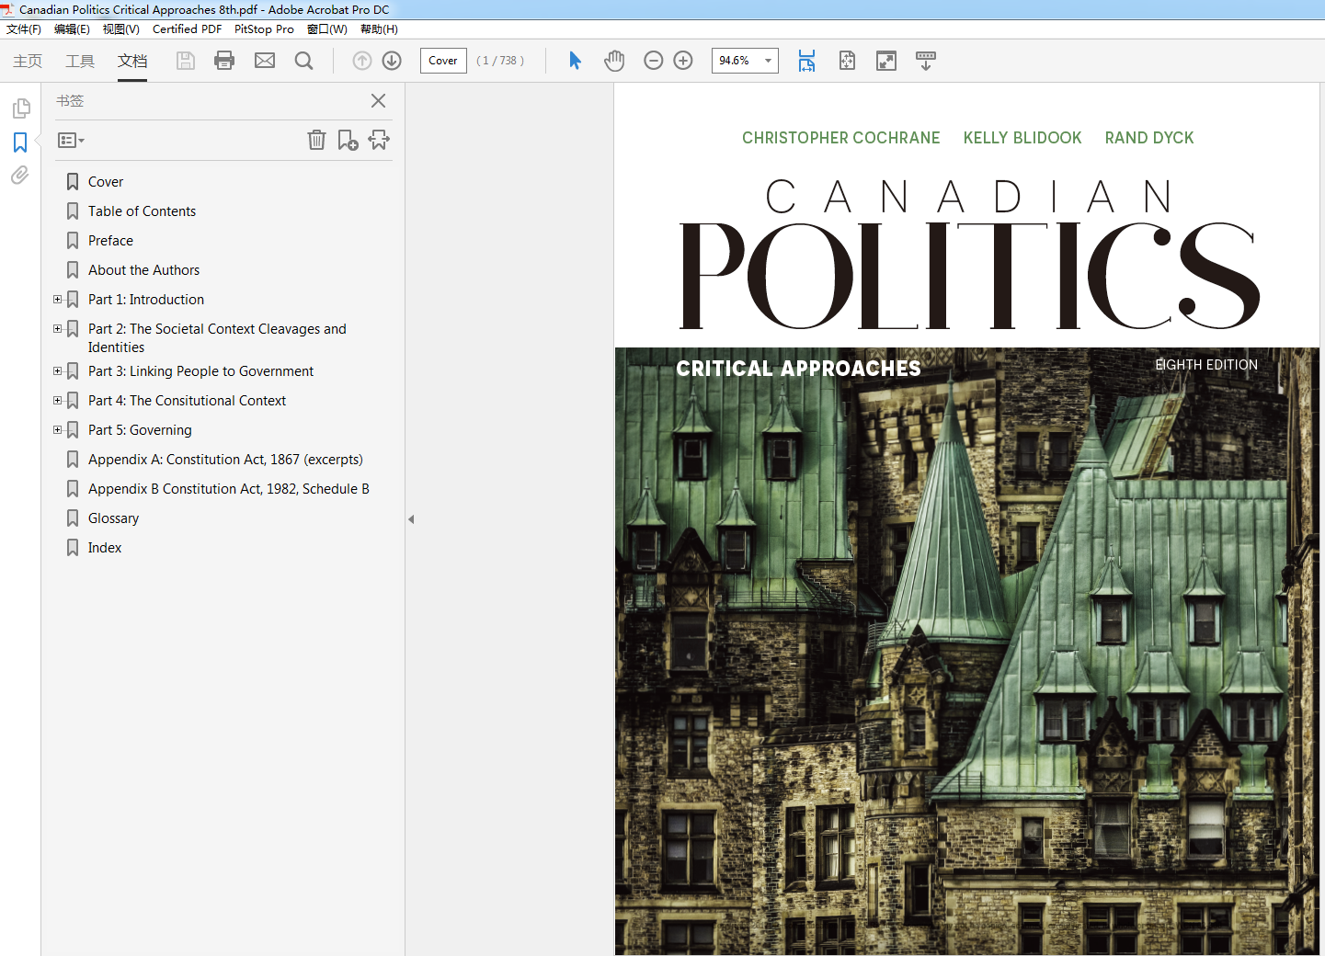Open bookmarks options dropdown menu
The width and height of the screenshot is (1325, 956).
71,141
